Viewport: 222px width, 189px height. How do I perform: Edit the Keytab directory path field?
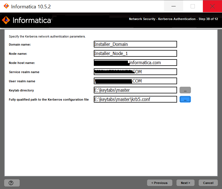coord(135,90)
